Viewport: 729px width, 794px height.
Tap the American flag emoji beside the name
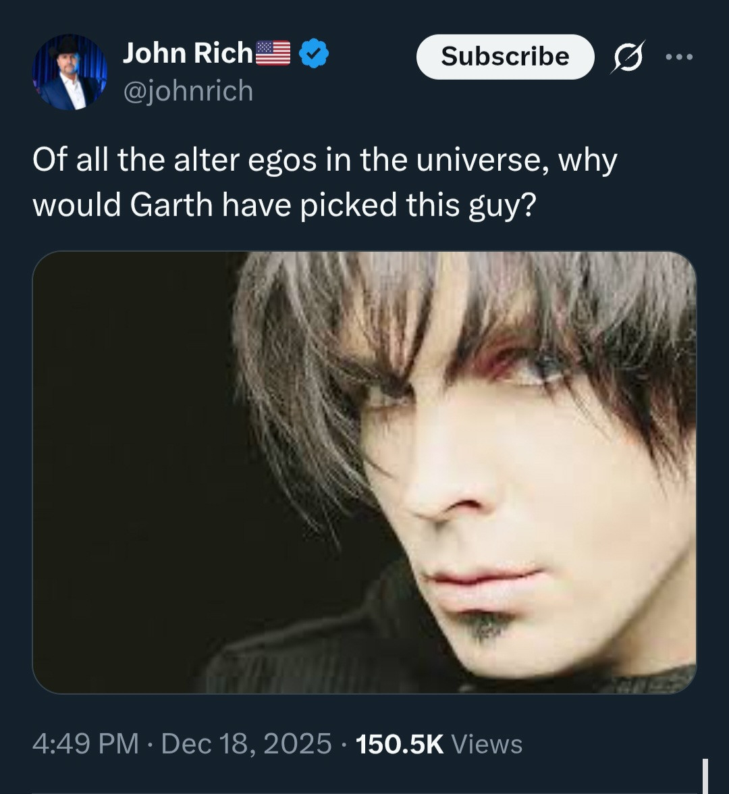273,53
